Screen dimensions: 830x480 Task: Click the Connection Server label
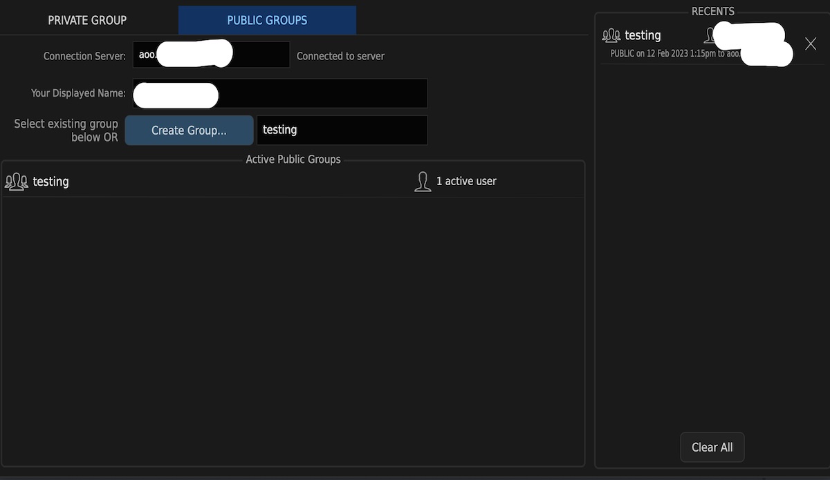84,56
